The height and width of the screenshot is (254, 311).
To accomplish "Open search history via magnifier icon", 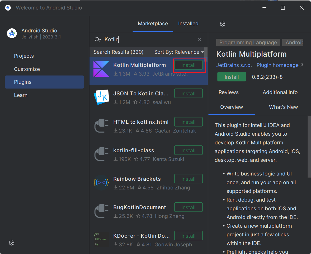I will [98, 40].
